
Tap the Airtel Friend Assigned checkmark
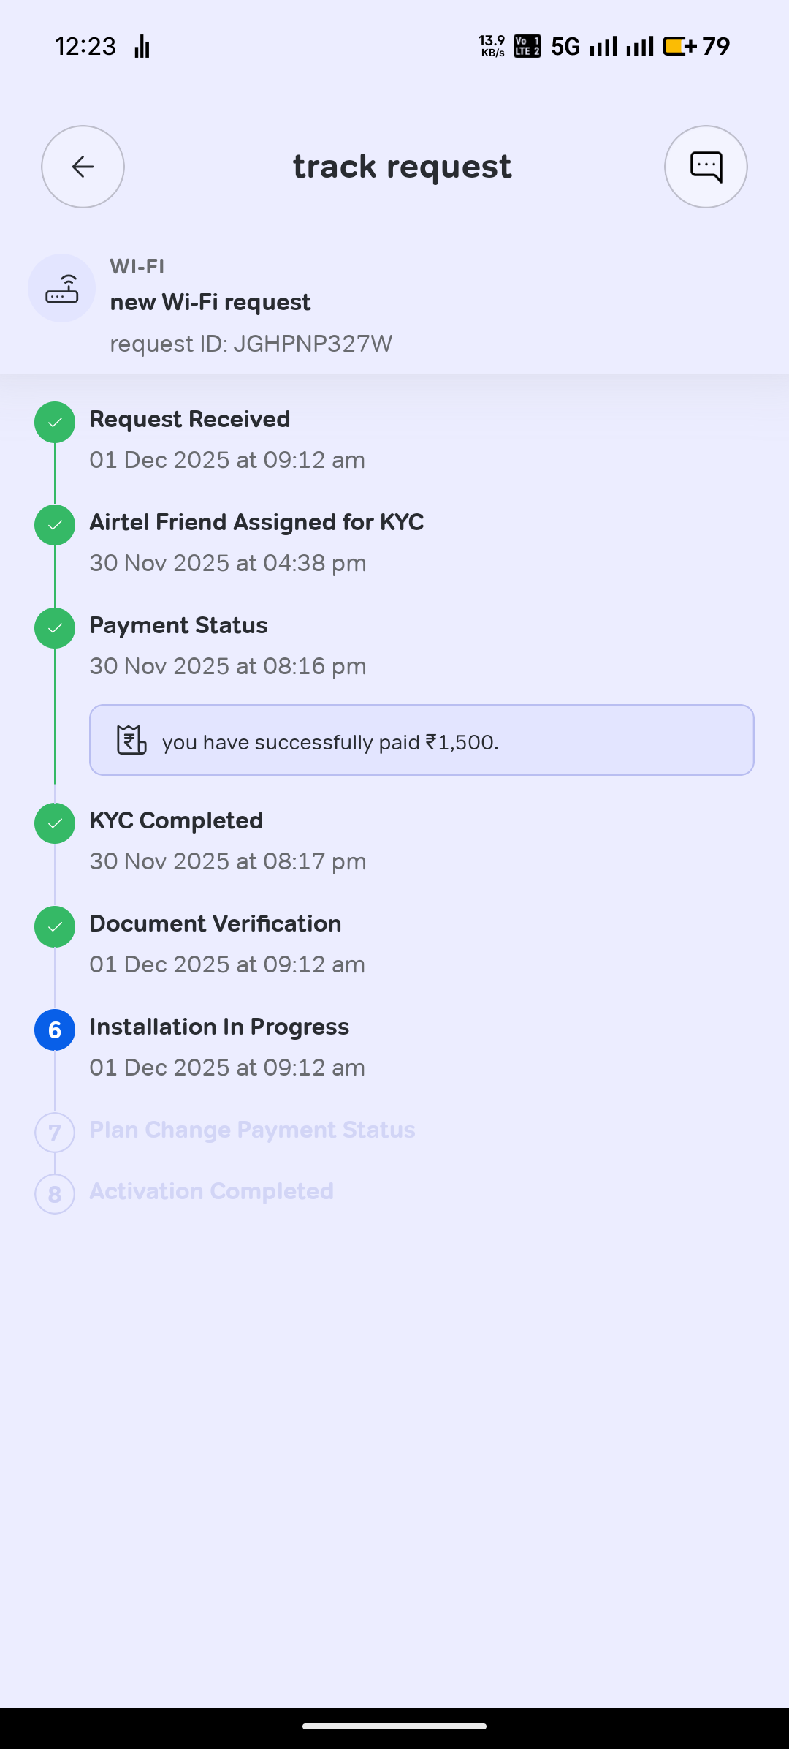55,525
